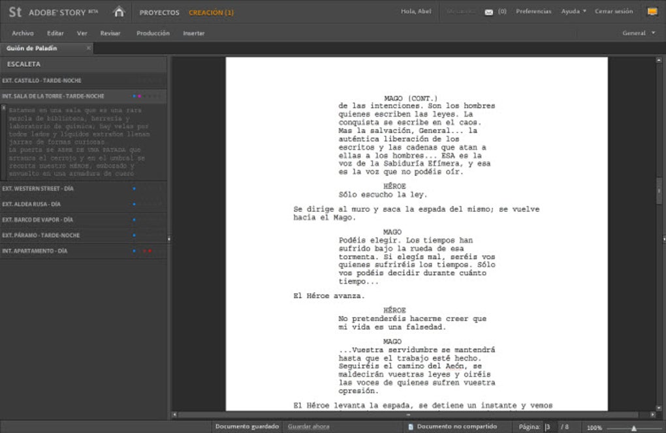Click the "Guardar ahora" link

coord(308,426)
